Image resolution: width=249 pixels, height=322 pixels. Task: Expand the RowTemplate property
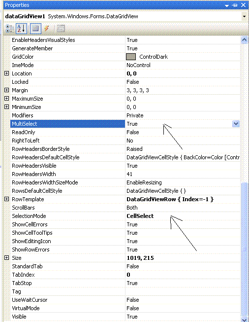tap(7, 199)
